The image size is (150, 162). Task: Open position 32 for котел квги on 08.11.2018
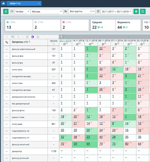[x=101, y=69]
